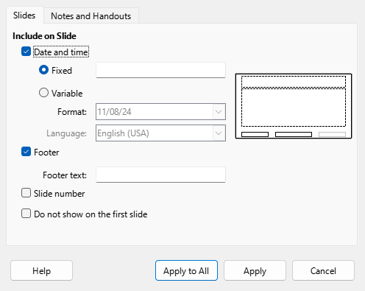Click the Fixed date text field
Viewport: 365px width, 291px height.
click(x=160, y=70)
